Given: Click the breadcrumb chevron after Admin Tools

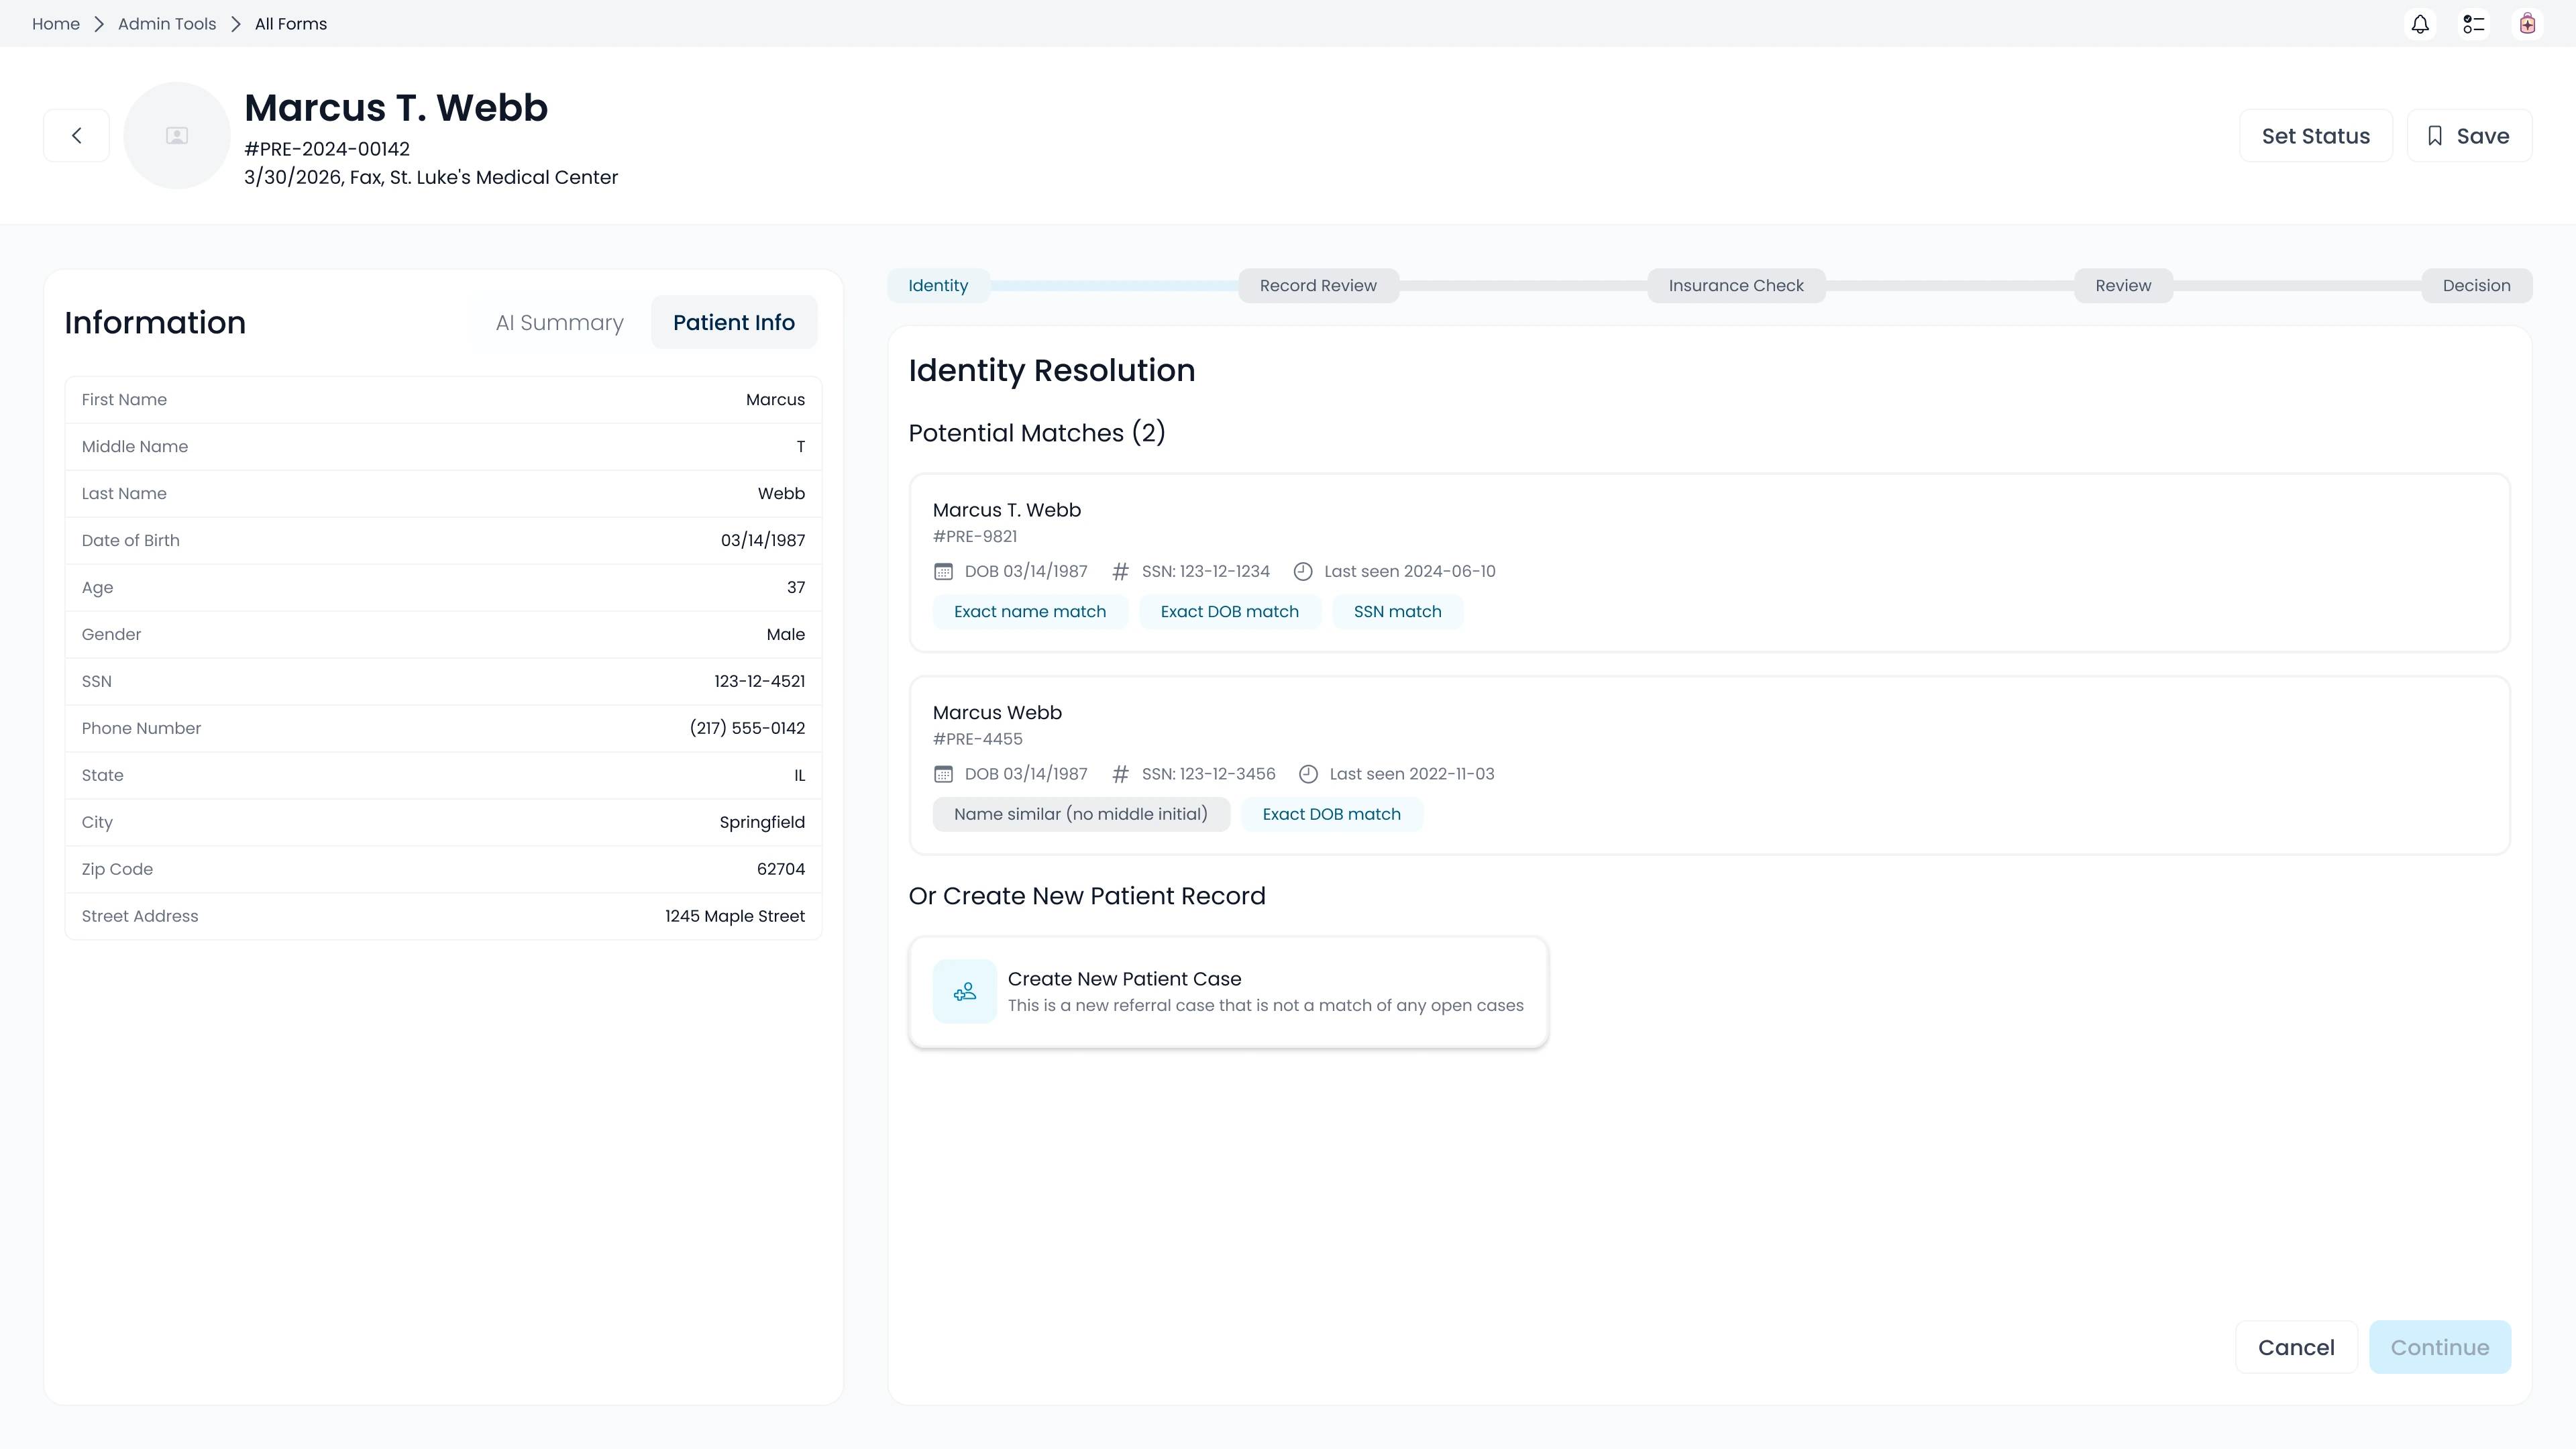Looking at the screenshot, I should [236, 24].
